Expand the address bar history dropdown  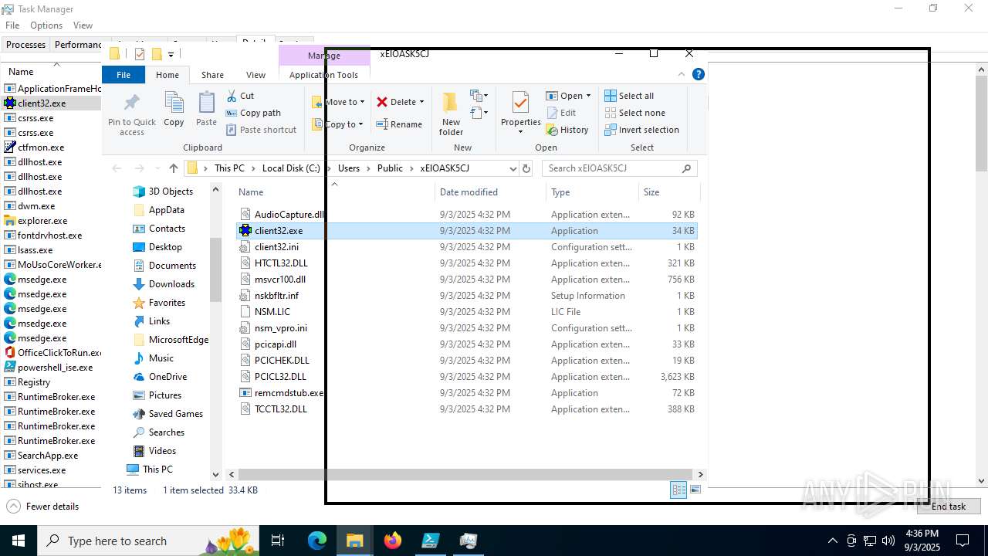coord(513,168)
